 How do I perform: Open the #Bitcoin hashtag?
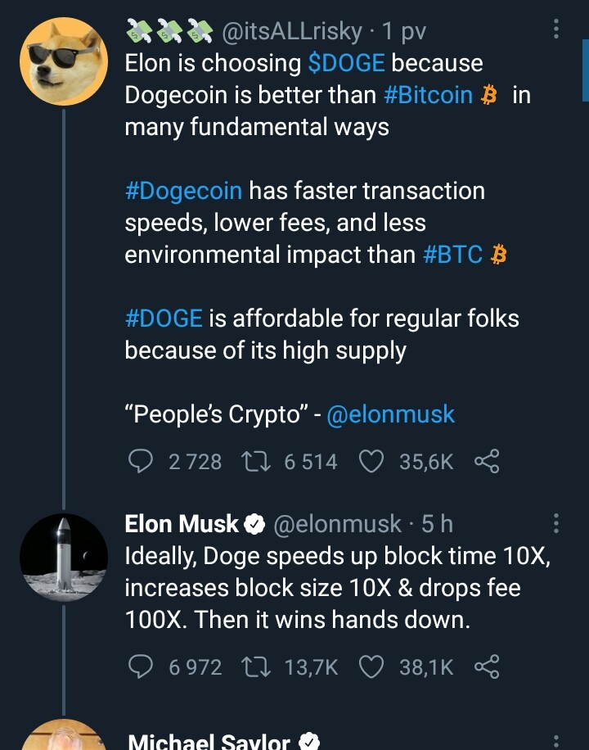(x=429, y=95)
